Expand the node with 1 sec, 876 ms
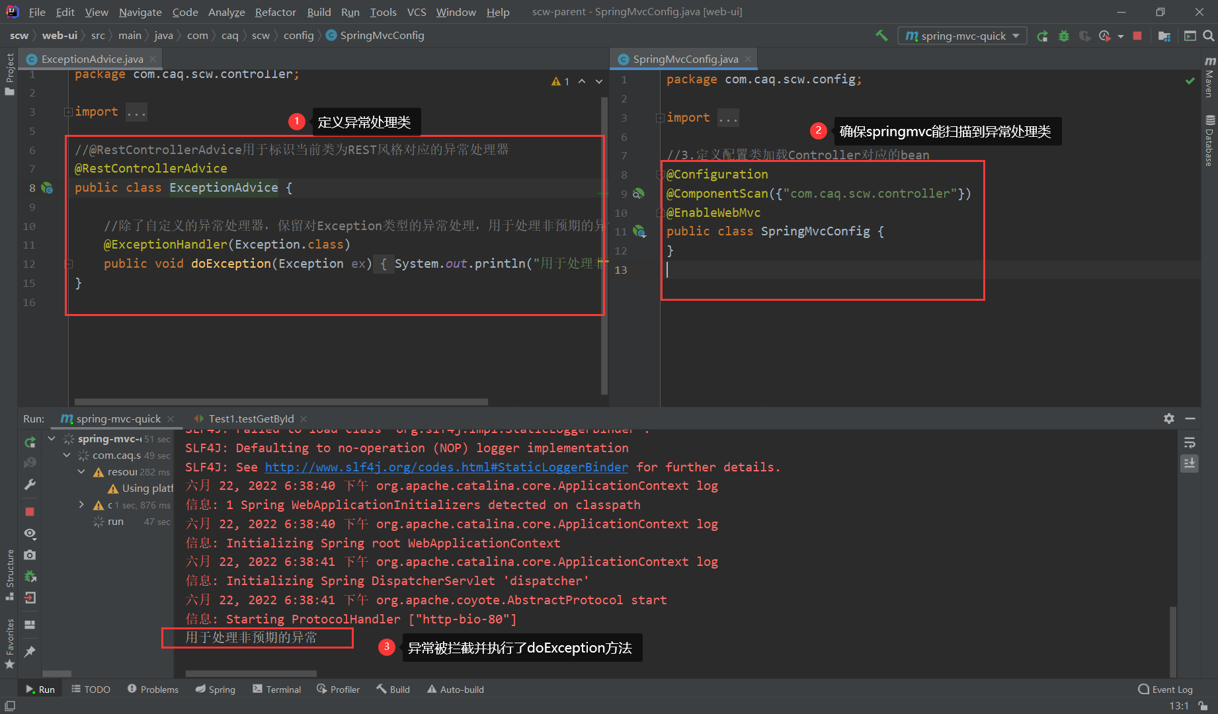This screenshot has width=1218, height=714. (x=81, y=504)
